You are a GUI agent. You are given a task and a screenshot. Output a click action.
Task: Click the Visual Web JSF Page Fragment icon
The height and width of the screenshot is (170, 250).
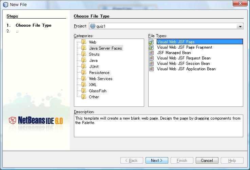(x=151, y=47)
